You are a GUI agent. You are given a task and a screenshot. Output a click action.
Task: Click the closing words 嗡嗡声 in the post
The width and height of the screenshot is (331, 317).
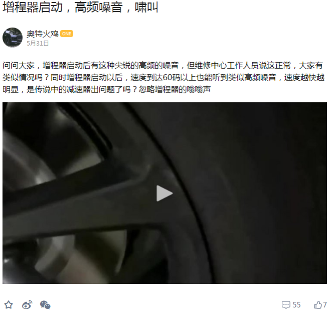coord(199,90)
